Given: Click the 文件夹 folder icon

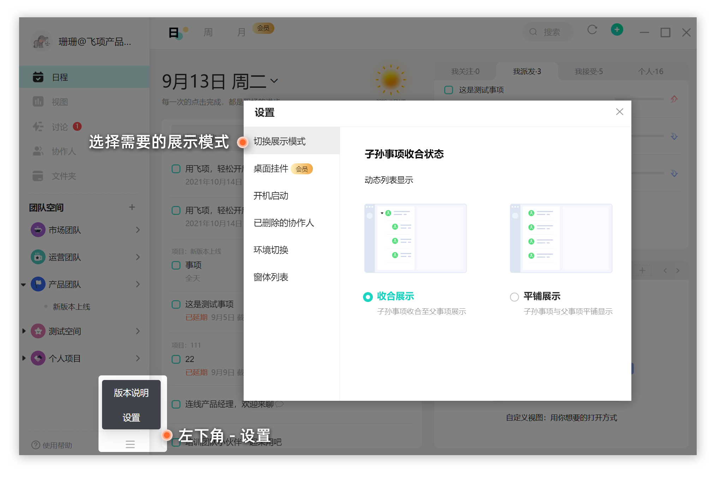Looking at the screenshot, I should click(x=38, y=176).
